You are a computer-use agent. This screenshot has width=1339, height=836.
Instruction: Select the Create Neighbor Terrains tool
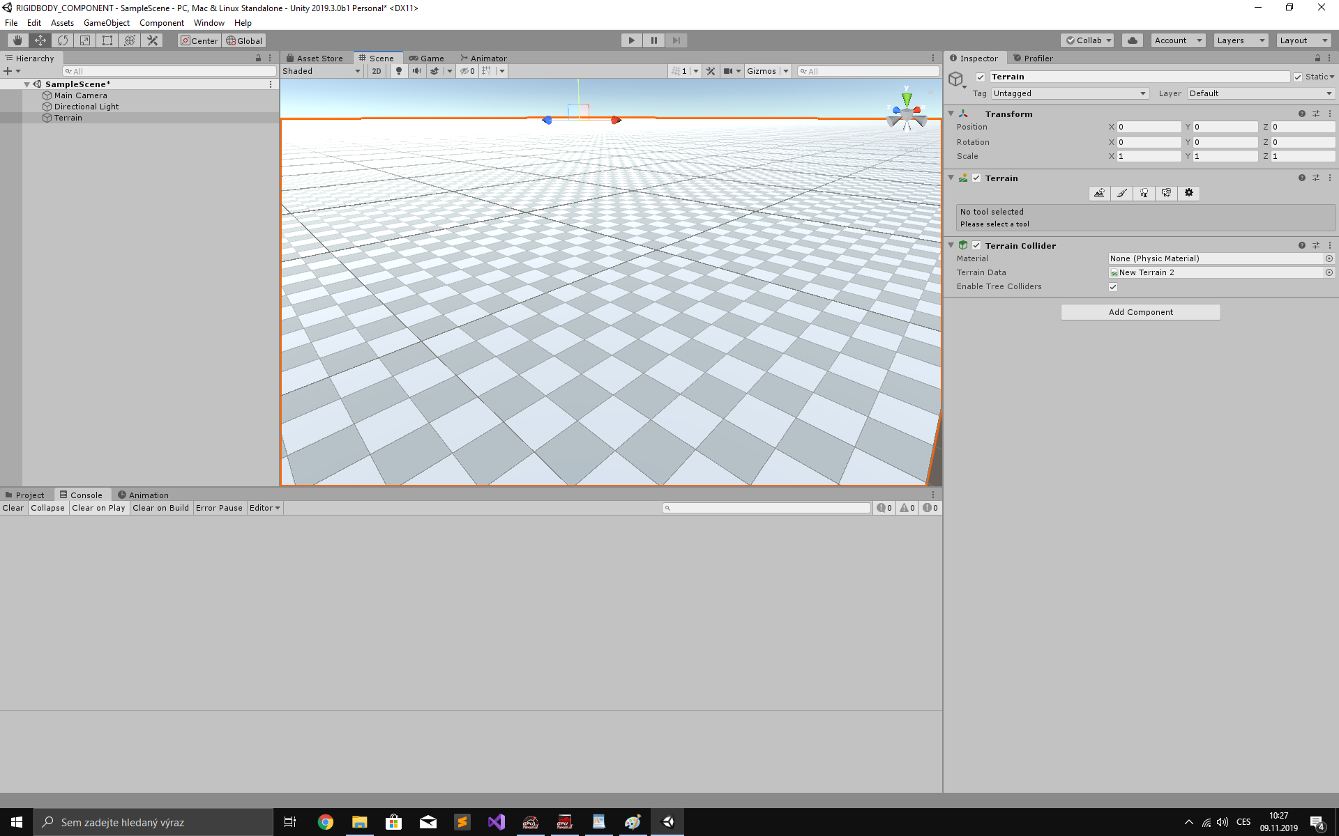click(x=1099, y=193)
